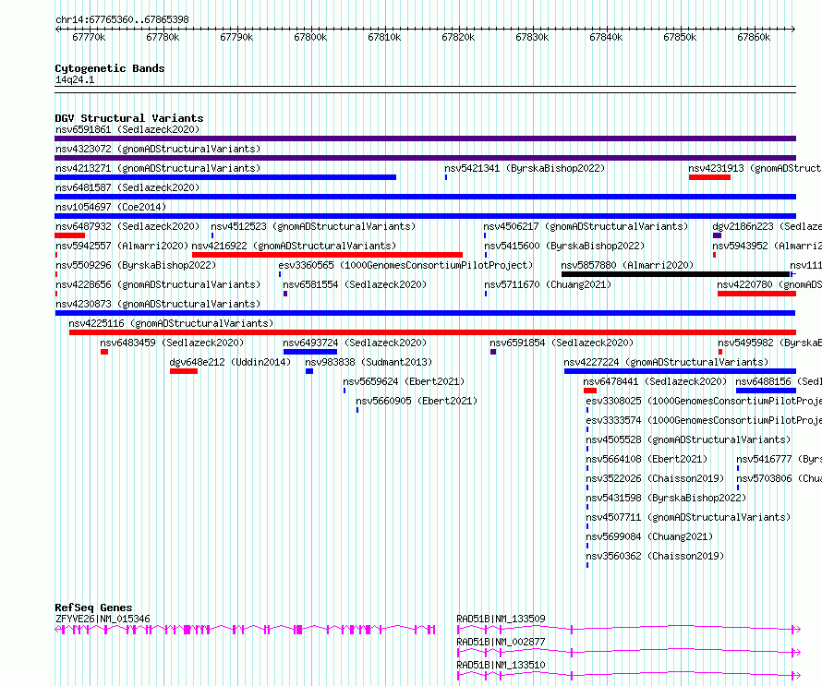822x686 pixels.
Task: Click nsv5431598 (ByrskaBishop2022) label
Action: 666,498
